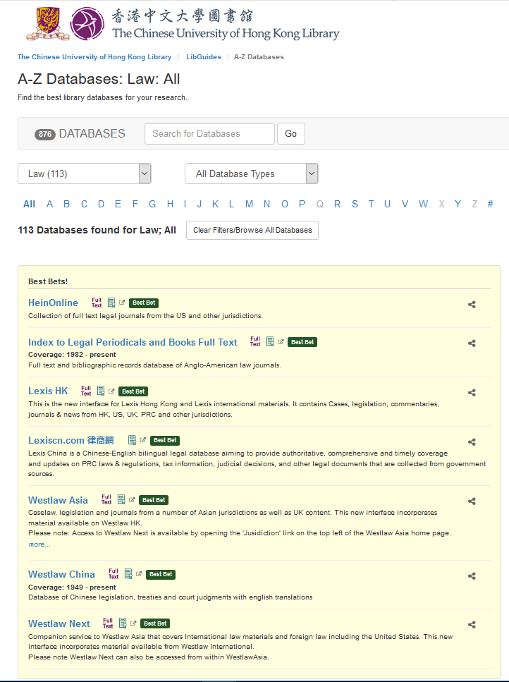Click the Best Bet badge beside HeinOnline
Viewport: 509px width, 682px height.
(x=144, y=303)
